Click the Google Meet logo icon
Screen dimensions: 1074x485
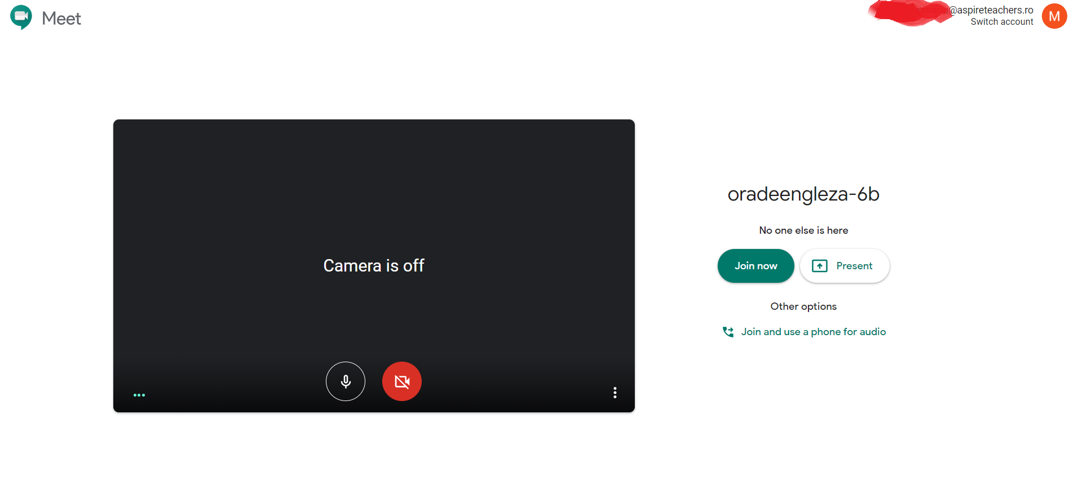pos(21,17)
